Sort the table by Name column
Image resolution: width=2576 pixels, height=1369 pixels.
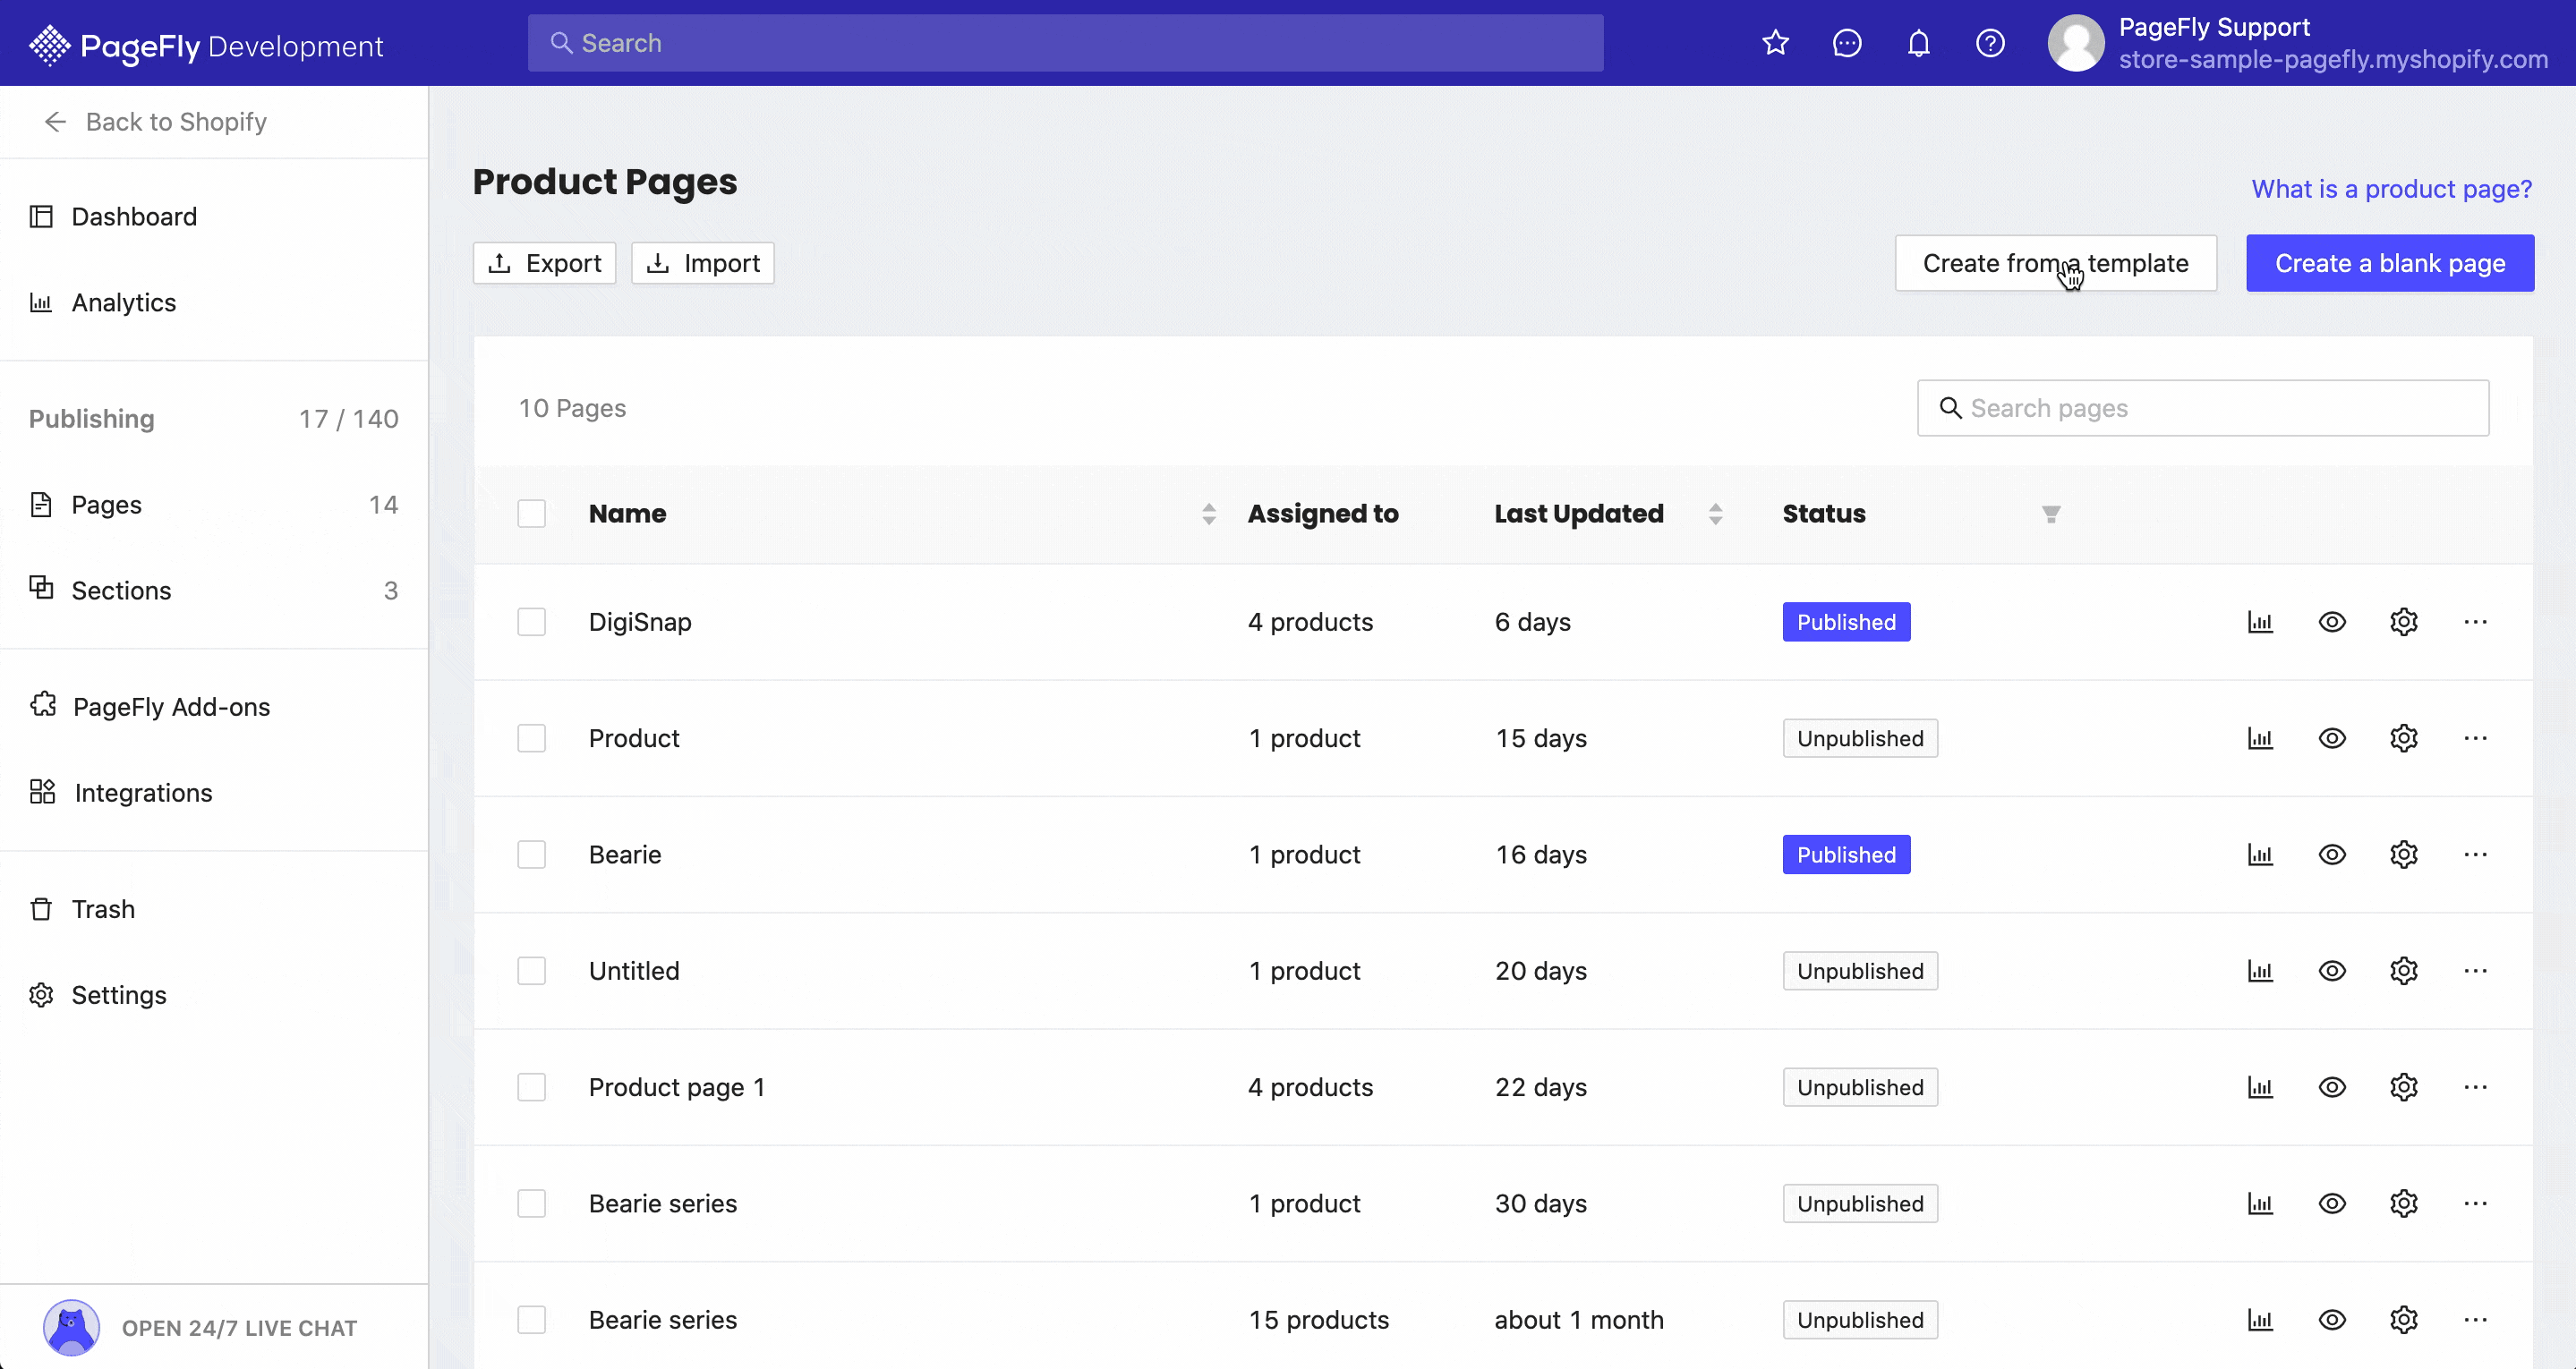1208,514
